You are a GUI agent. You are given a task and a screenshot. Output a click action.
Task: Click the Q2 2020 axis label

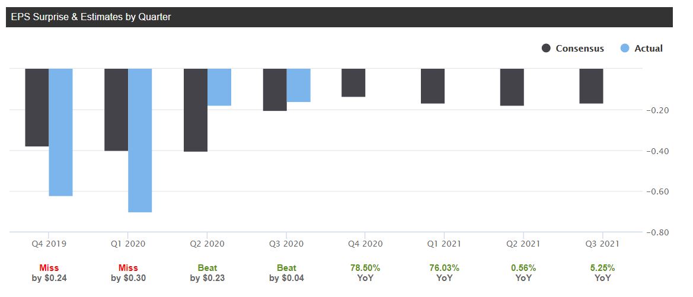[x=207, y=244]
